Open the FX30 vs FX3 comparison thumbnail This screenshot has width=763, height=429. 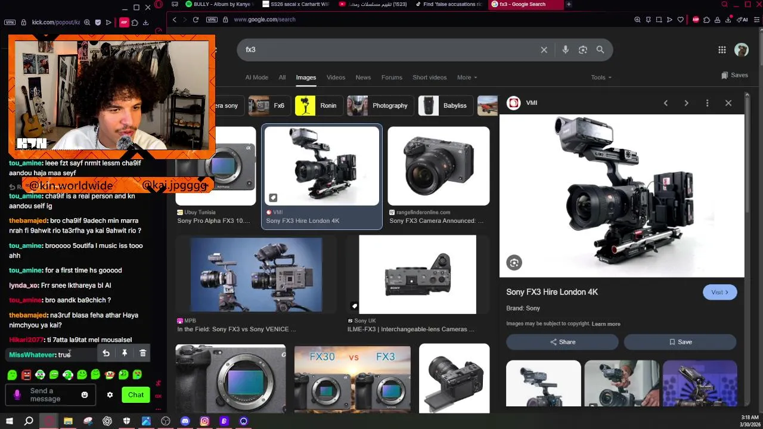(352, 379)
